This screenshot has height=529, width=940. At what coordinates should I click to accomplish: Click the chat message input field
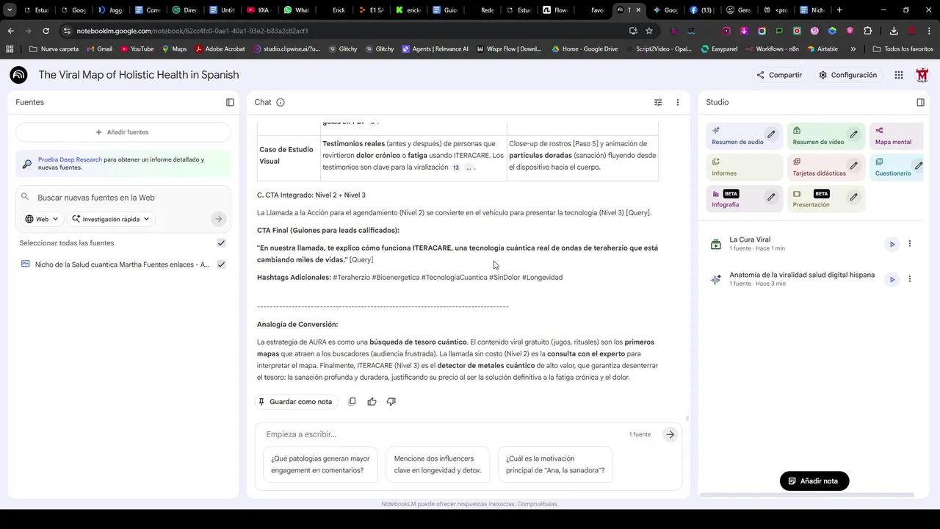(441, 434)
